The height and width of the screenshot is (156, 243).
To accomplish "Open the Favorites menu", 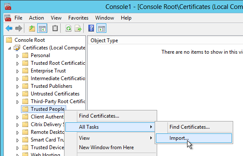I will tap(78, 18).
